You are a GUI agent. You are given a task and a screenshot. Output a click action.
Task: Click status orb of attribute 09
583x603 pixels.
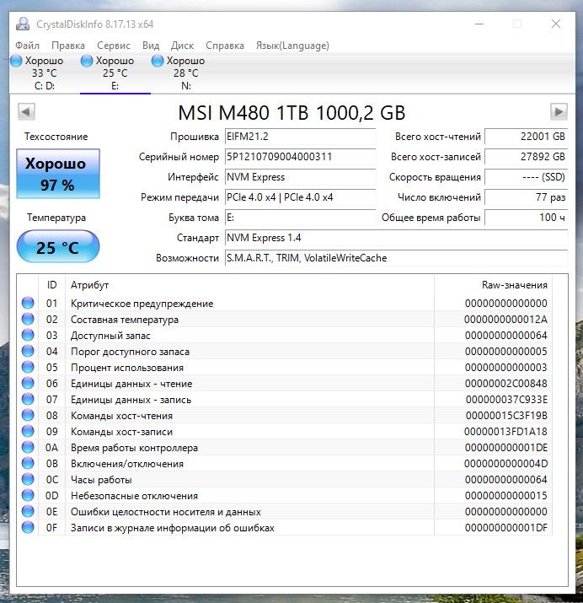coord(28,432)
